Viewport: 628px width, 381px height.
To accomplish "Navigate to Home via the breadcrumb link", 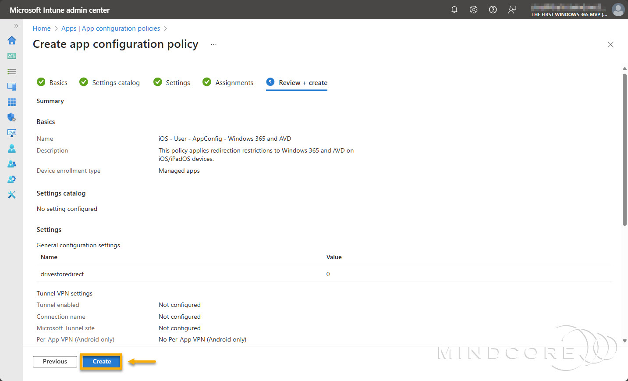I will (x=42, y=28).
